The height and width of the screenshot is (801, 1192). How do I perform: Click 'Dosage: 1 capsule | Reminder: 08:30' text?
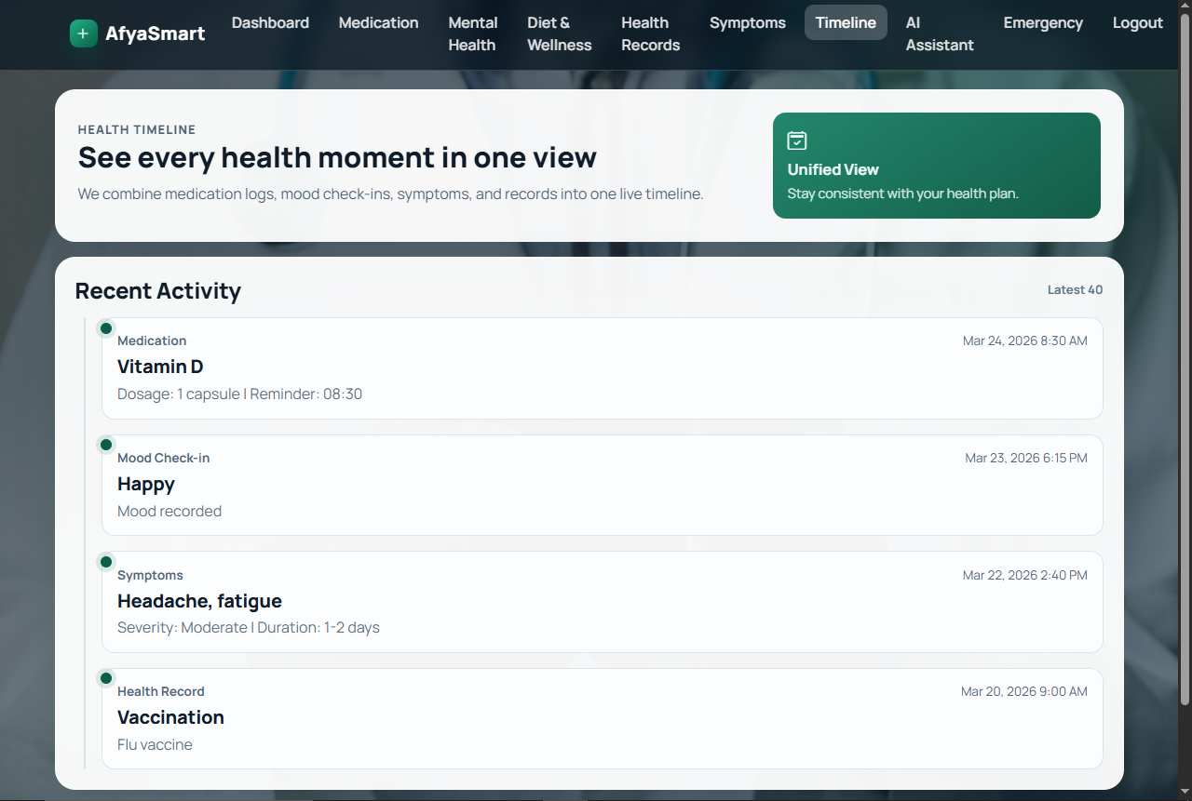[x=239, y=394]
